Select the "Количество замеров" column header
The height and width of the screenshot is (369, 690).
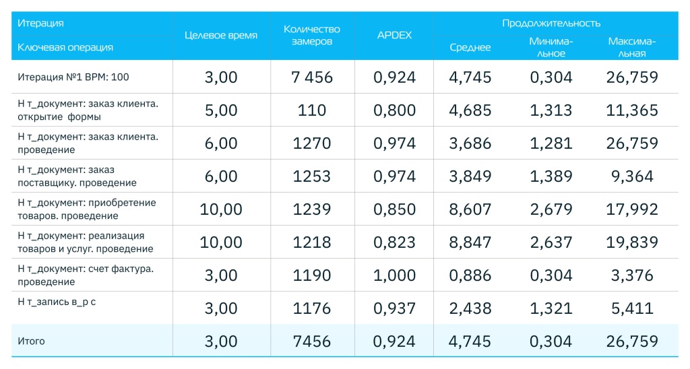pyautogui.click(x=312, y=35)
